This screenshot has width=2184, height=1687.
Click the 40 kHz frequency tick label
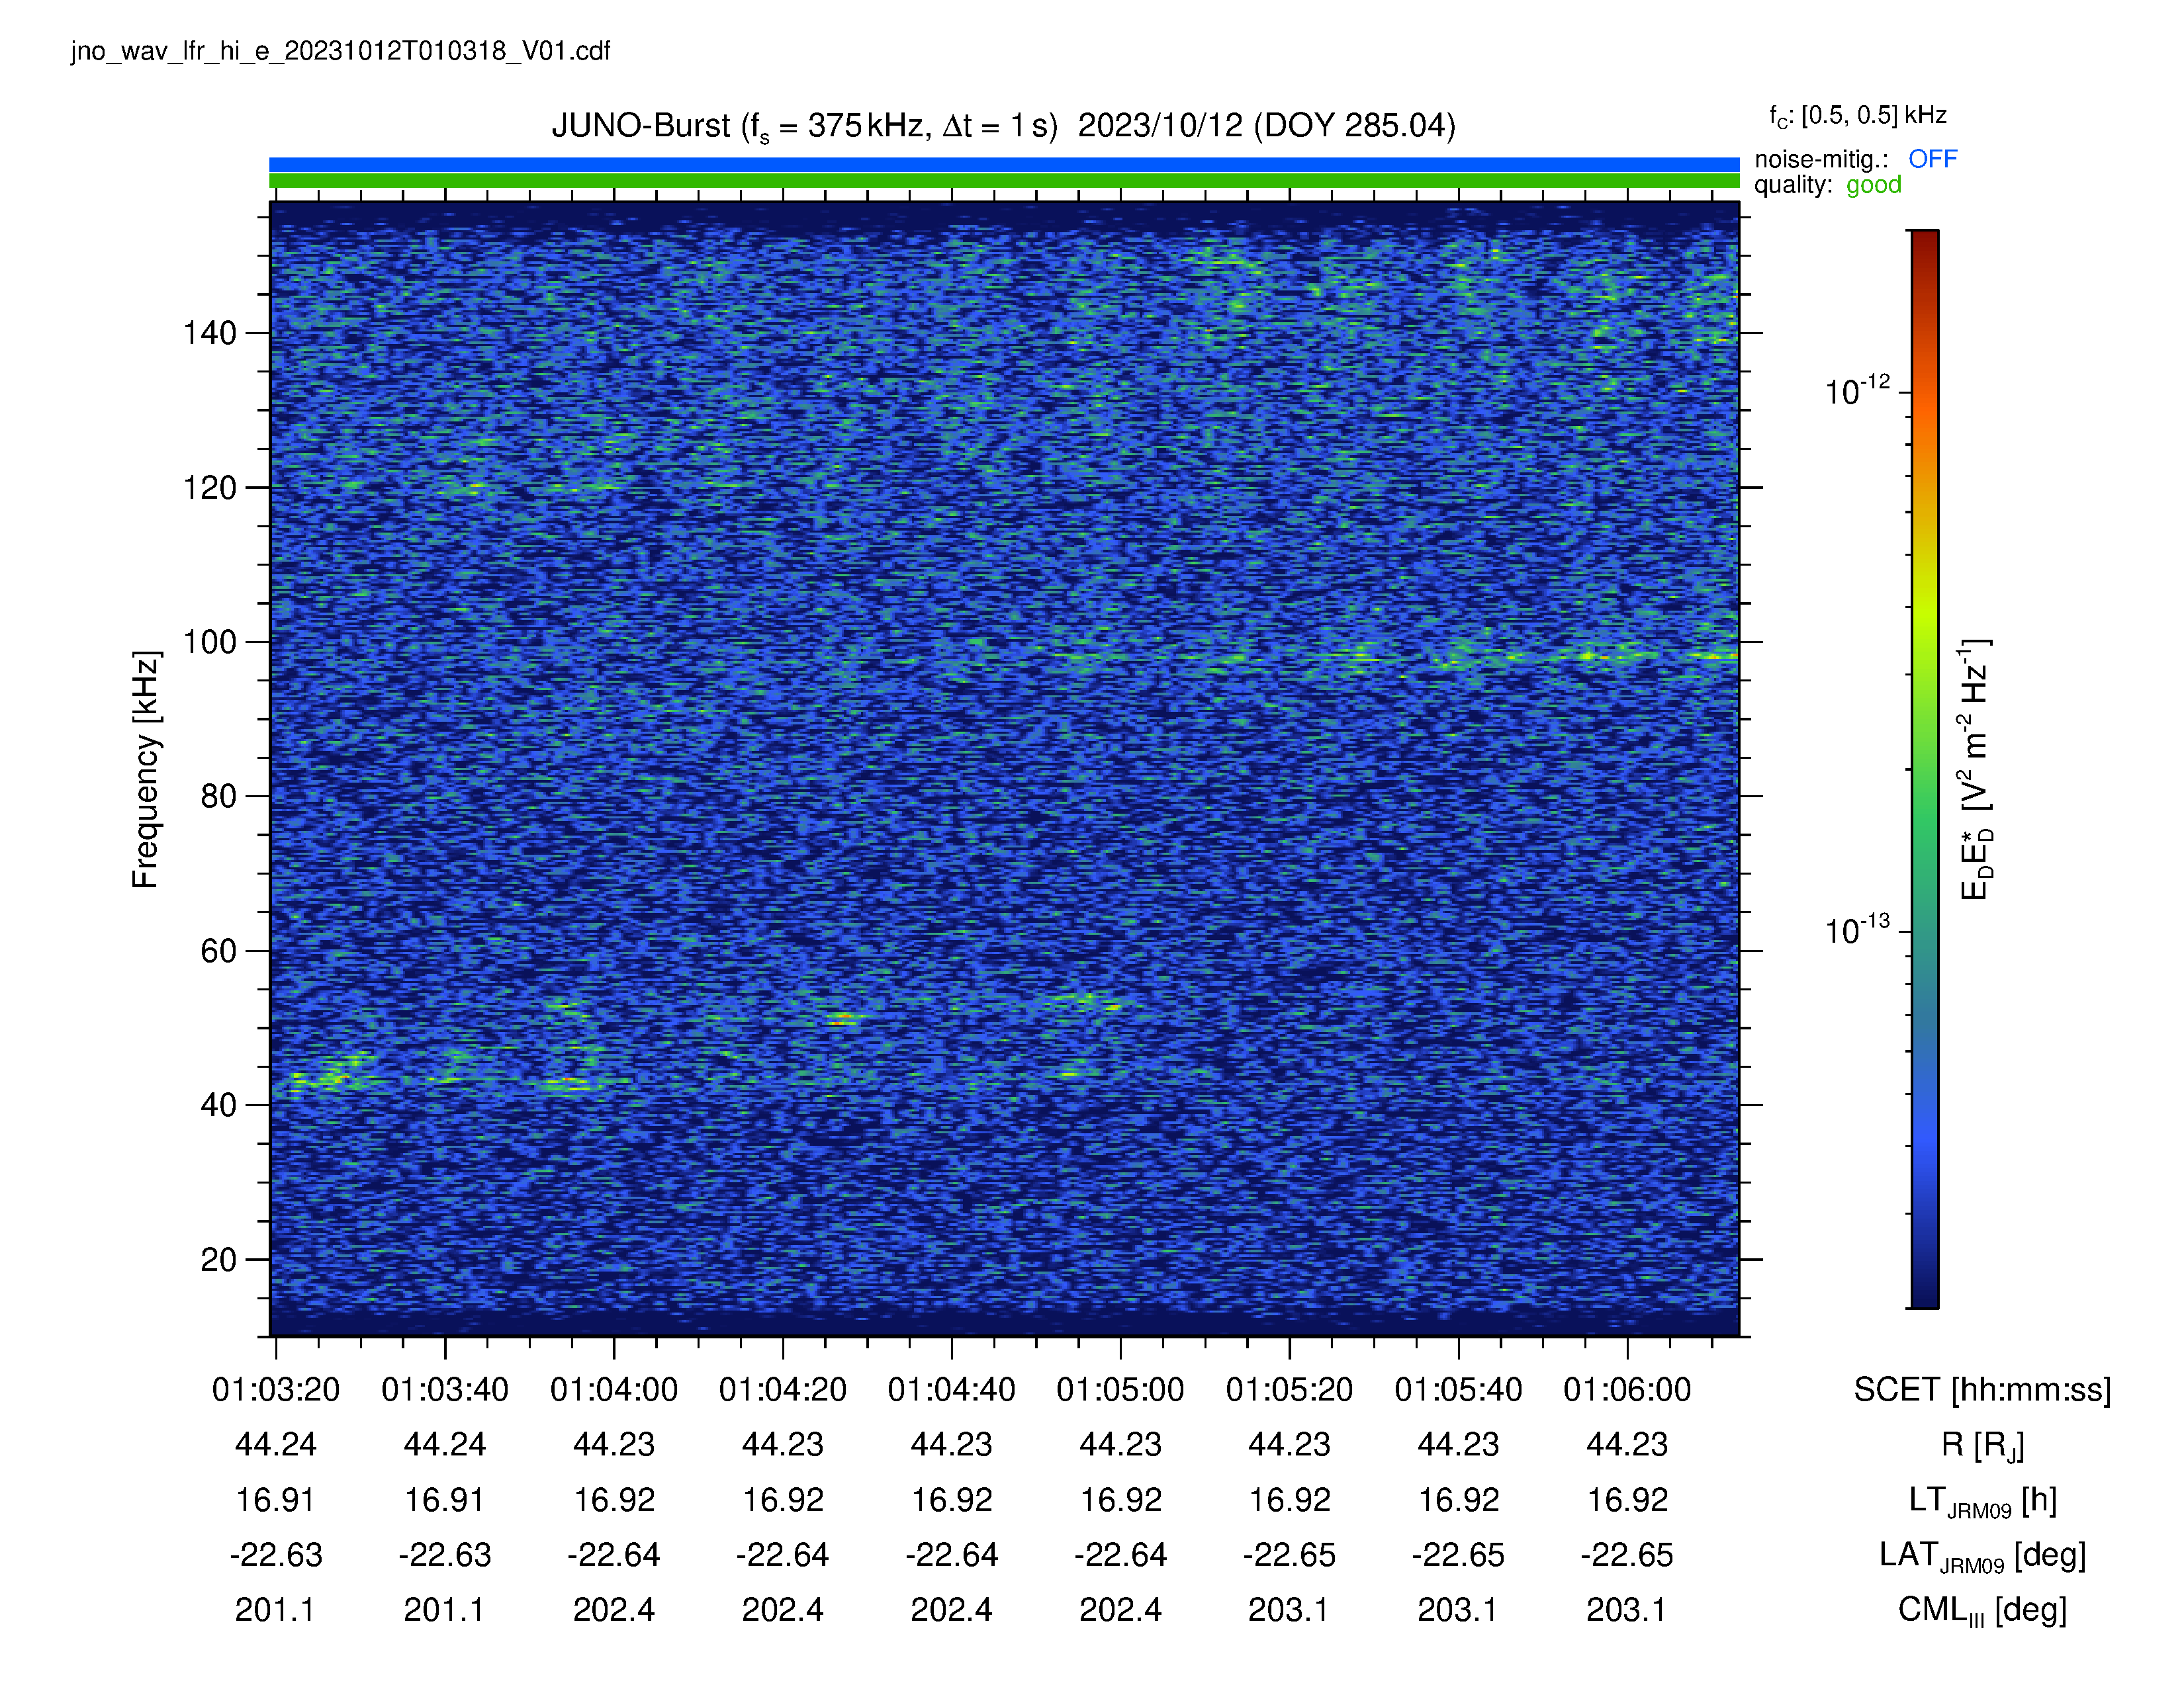[x=219, y=1105]
